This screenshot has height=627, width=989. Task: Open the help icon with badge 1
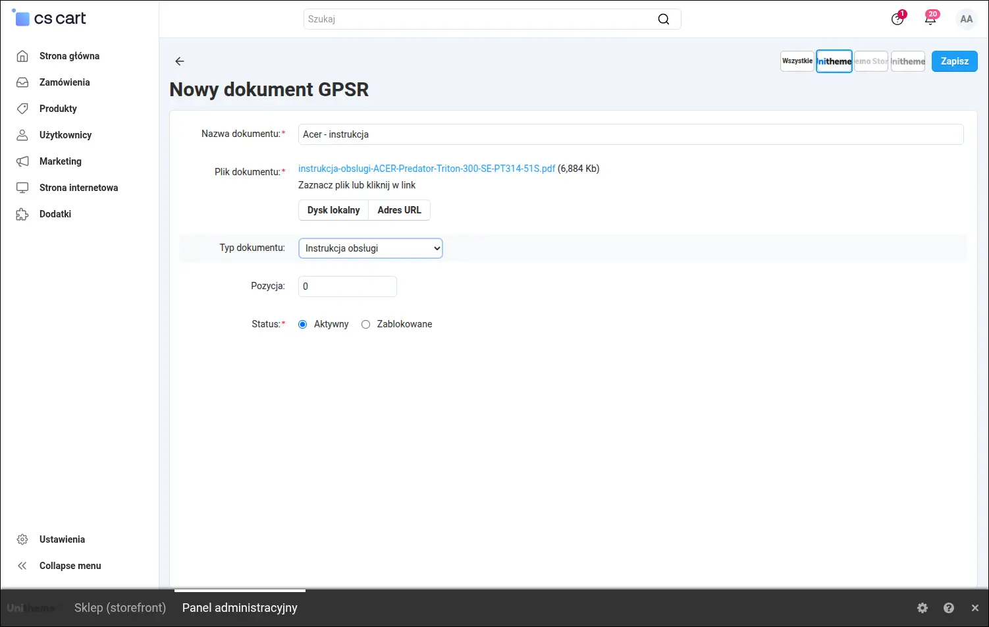[898, 18]
